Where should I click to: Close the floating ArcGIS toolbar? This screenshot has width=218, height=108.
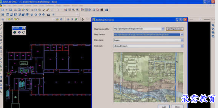(24, 28)
